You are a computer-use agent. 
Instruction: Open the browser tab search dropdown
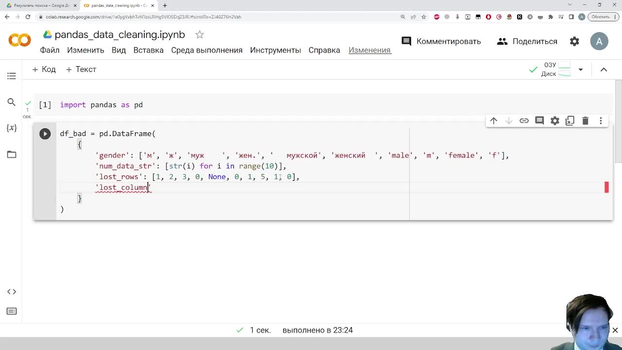pyautogui.click(x=570, y=5)
